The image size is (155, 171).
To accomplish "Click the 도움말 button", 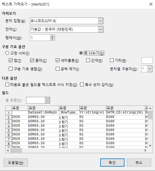I will pyautogui.click(x=16, y=163).
